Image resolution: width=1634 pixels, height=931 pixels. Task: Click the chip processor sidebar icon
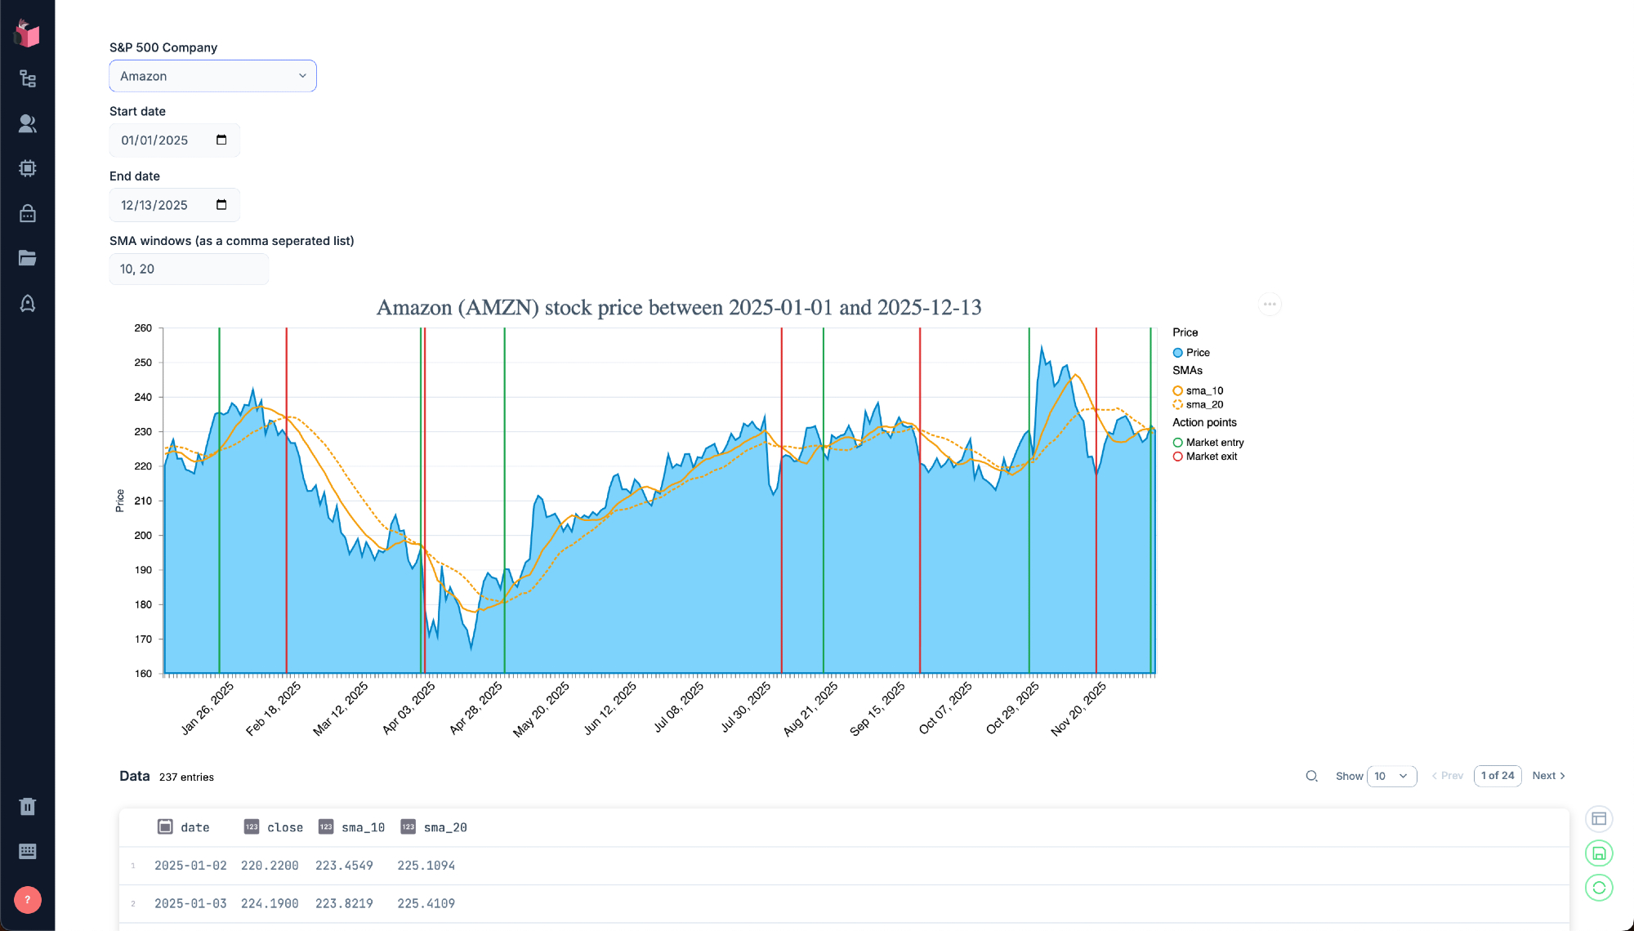pyautogui.click(x=28, y=168)
